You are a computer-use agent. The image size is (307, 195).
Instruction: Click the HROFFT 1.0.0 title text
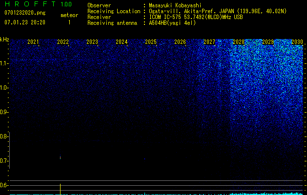click(x=38, y=4)
